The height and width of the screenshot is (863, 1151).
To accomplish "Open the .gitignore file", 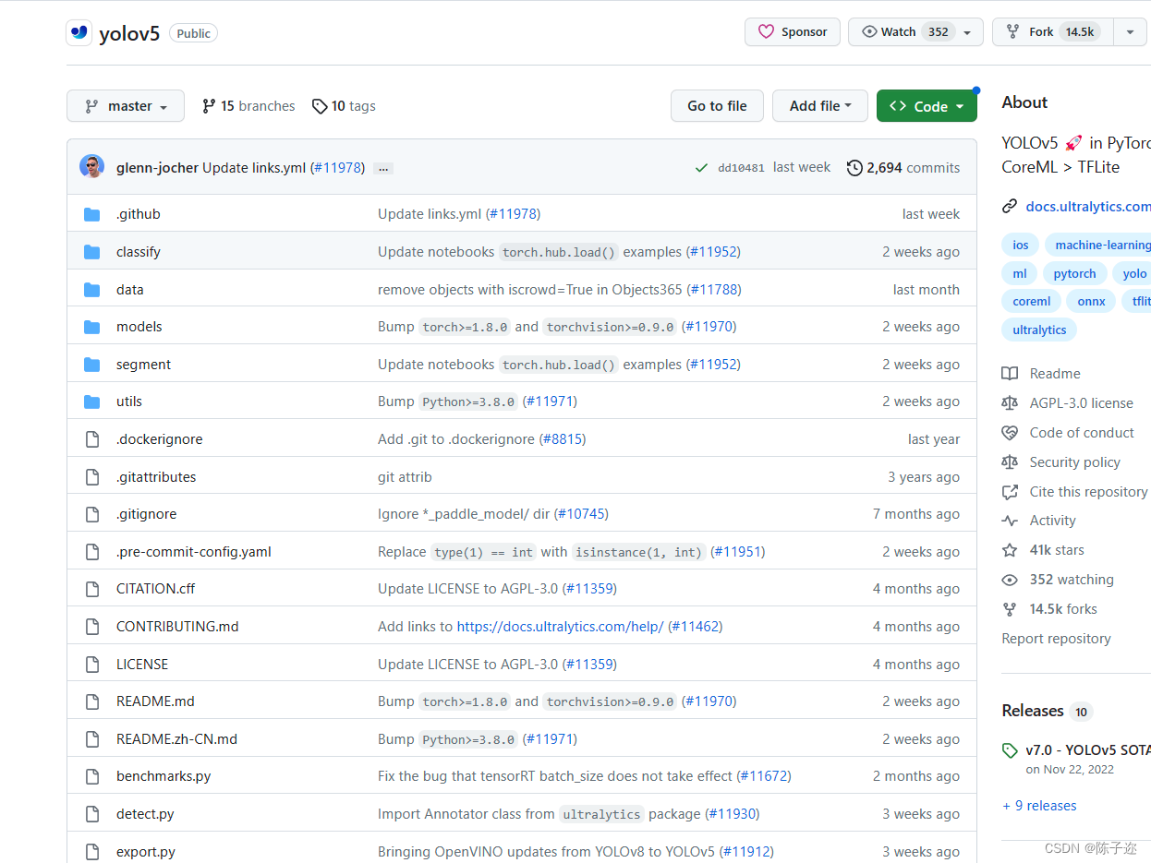I will tap(146, 514).
